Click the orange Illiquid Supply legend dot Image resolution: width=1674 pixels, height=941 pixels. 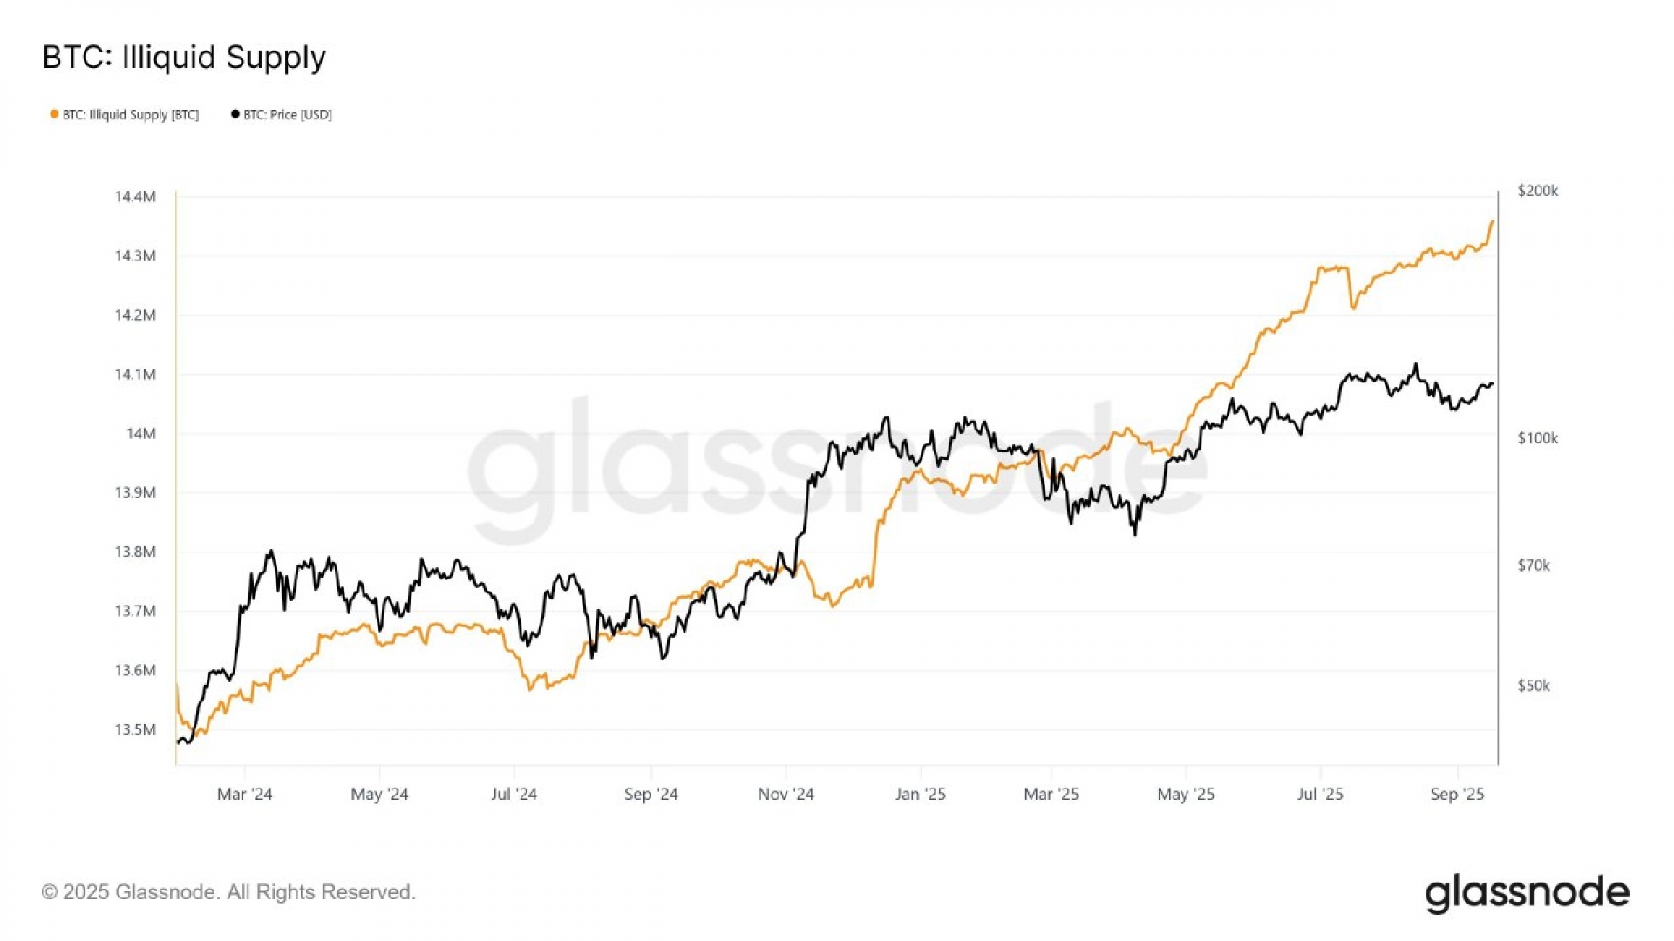(x=54, y=114)
